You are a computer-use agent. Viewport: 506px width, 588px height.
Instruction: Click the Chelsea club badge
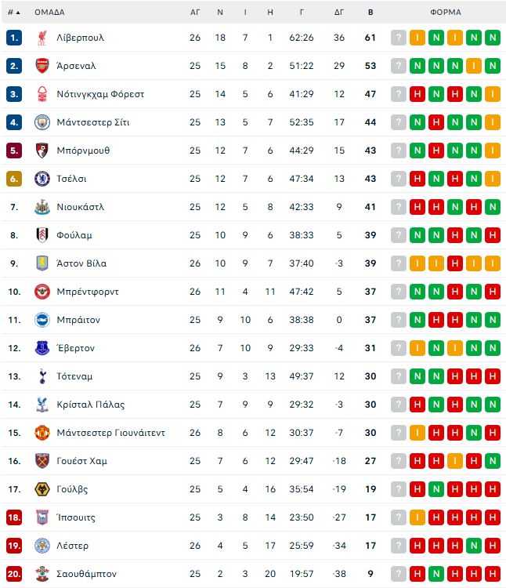42,179
